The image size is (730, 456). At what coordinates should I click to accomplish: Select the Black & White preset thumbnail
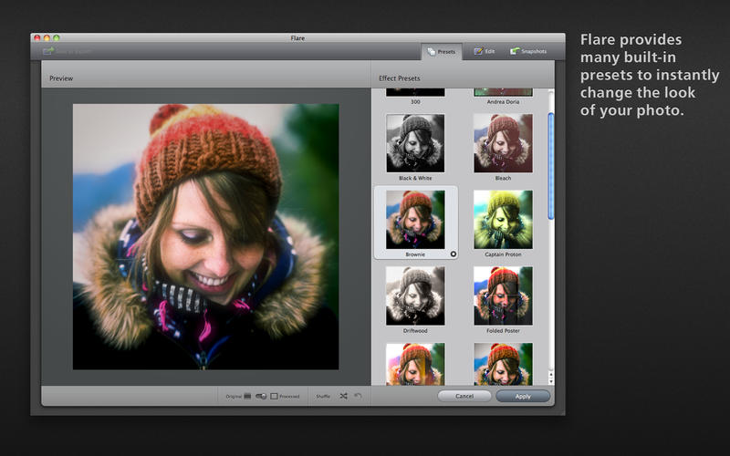click(415, 143)
